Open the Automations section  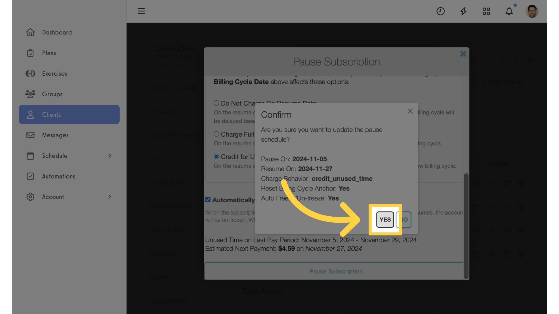coord(58,176)
